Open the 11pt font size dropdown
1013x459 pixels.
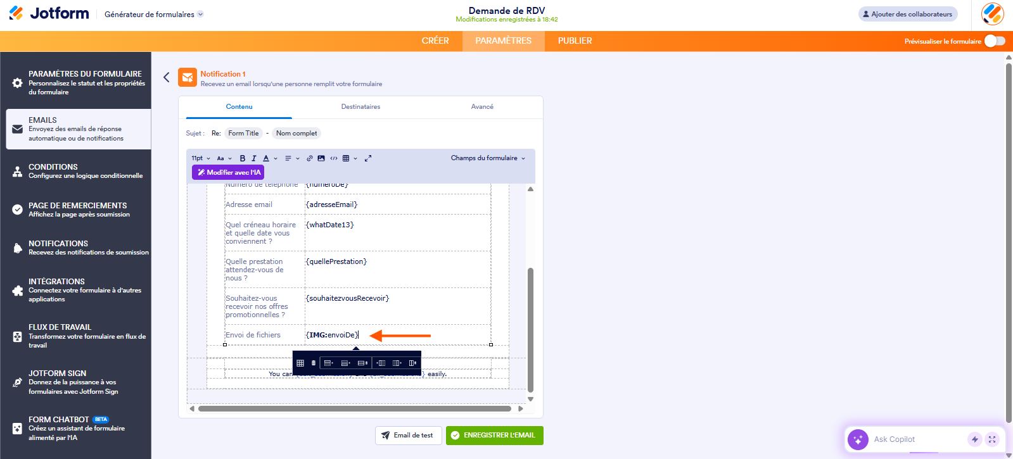(x=201, y=158)
